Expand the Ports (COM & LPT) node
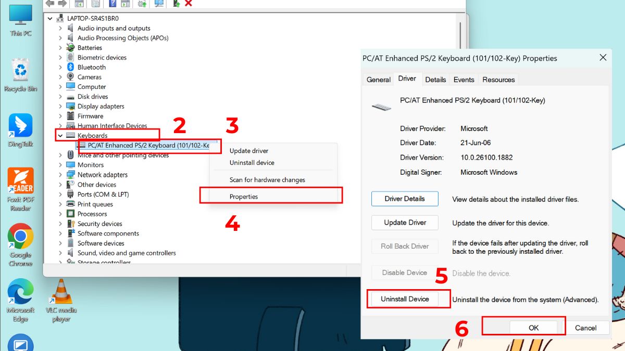Image resolution: width=625 pixels, height=351 pixels. [60, 194]
